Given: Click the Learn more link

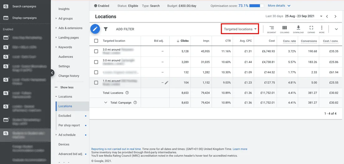Looking at the screenshot, I should (240, 149).
